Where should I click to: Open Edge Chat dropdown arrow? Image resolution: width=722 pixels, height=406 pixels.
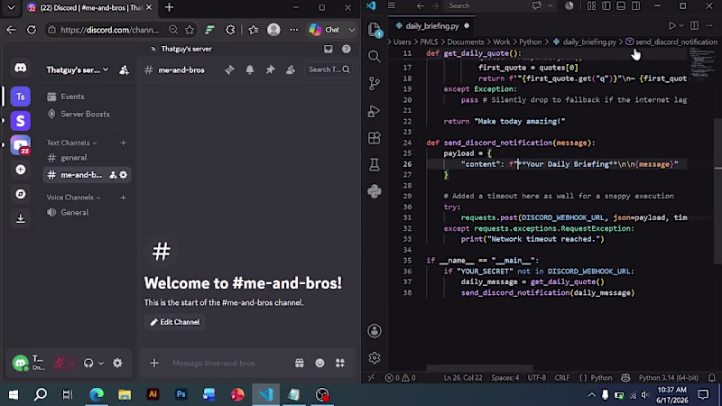(352, 30)
